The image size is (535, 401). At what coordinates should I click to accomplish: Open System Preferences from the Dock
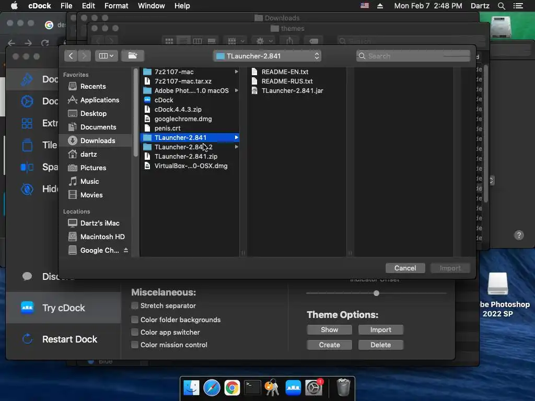313,388
